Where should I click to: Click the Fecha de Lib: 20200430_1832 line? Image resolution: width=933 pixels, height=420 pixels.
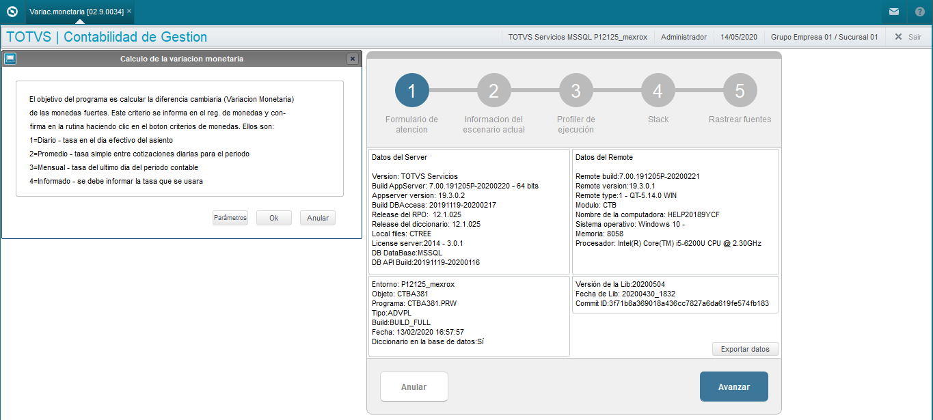(x=625, y=294)
